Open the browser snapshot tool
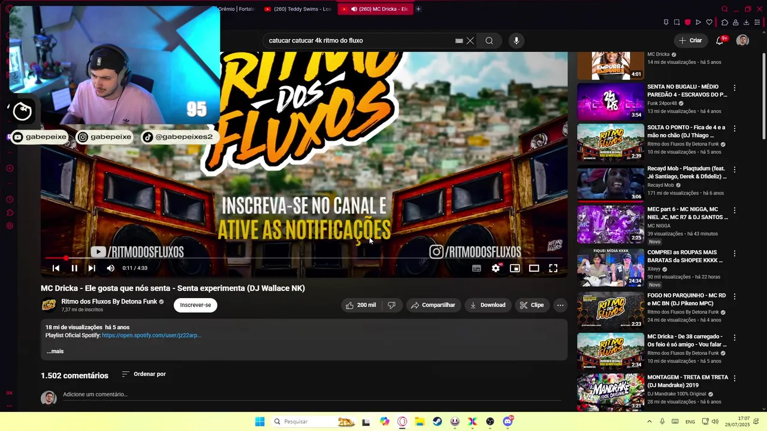Screen dimensions: 767x431 677,23
